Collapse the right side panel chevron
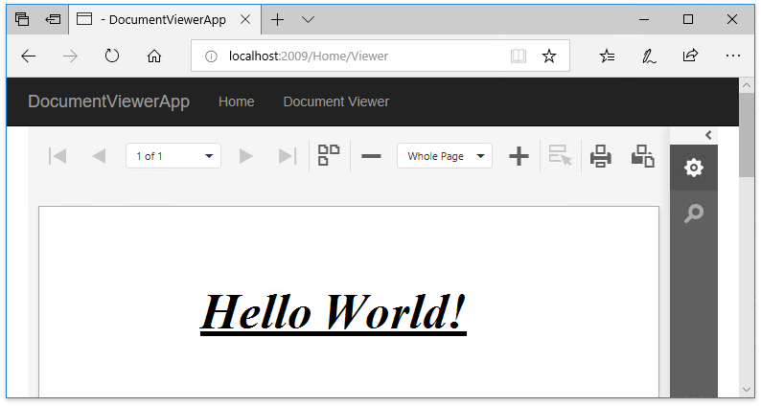 [x=708, y=135]
